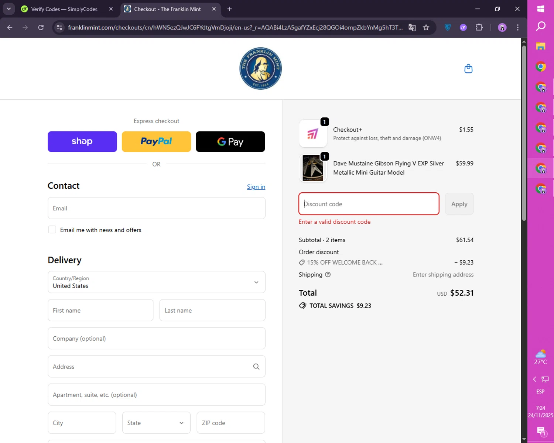The height and width of the screenshot is (443, 554).
Task: Open the Bitwarden shield extension icon
Action: click(x=448, y=27)
